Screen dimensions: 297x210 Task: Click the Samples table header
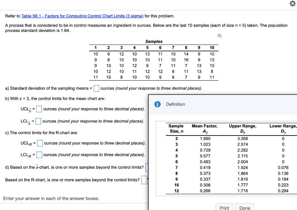[153, 41]
